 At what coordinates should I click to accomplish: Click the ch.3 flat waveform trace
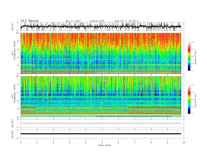pos(101,123)
